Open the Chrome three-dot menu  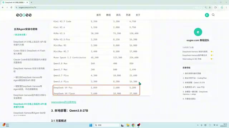tap(226, 7)
